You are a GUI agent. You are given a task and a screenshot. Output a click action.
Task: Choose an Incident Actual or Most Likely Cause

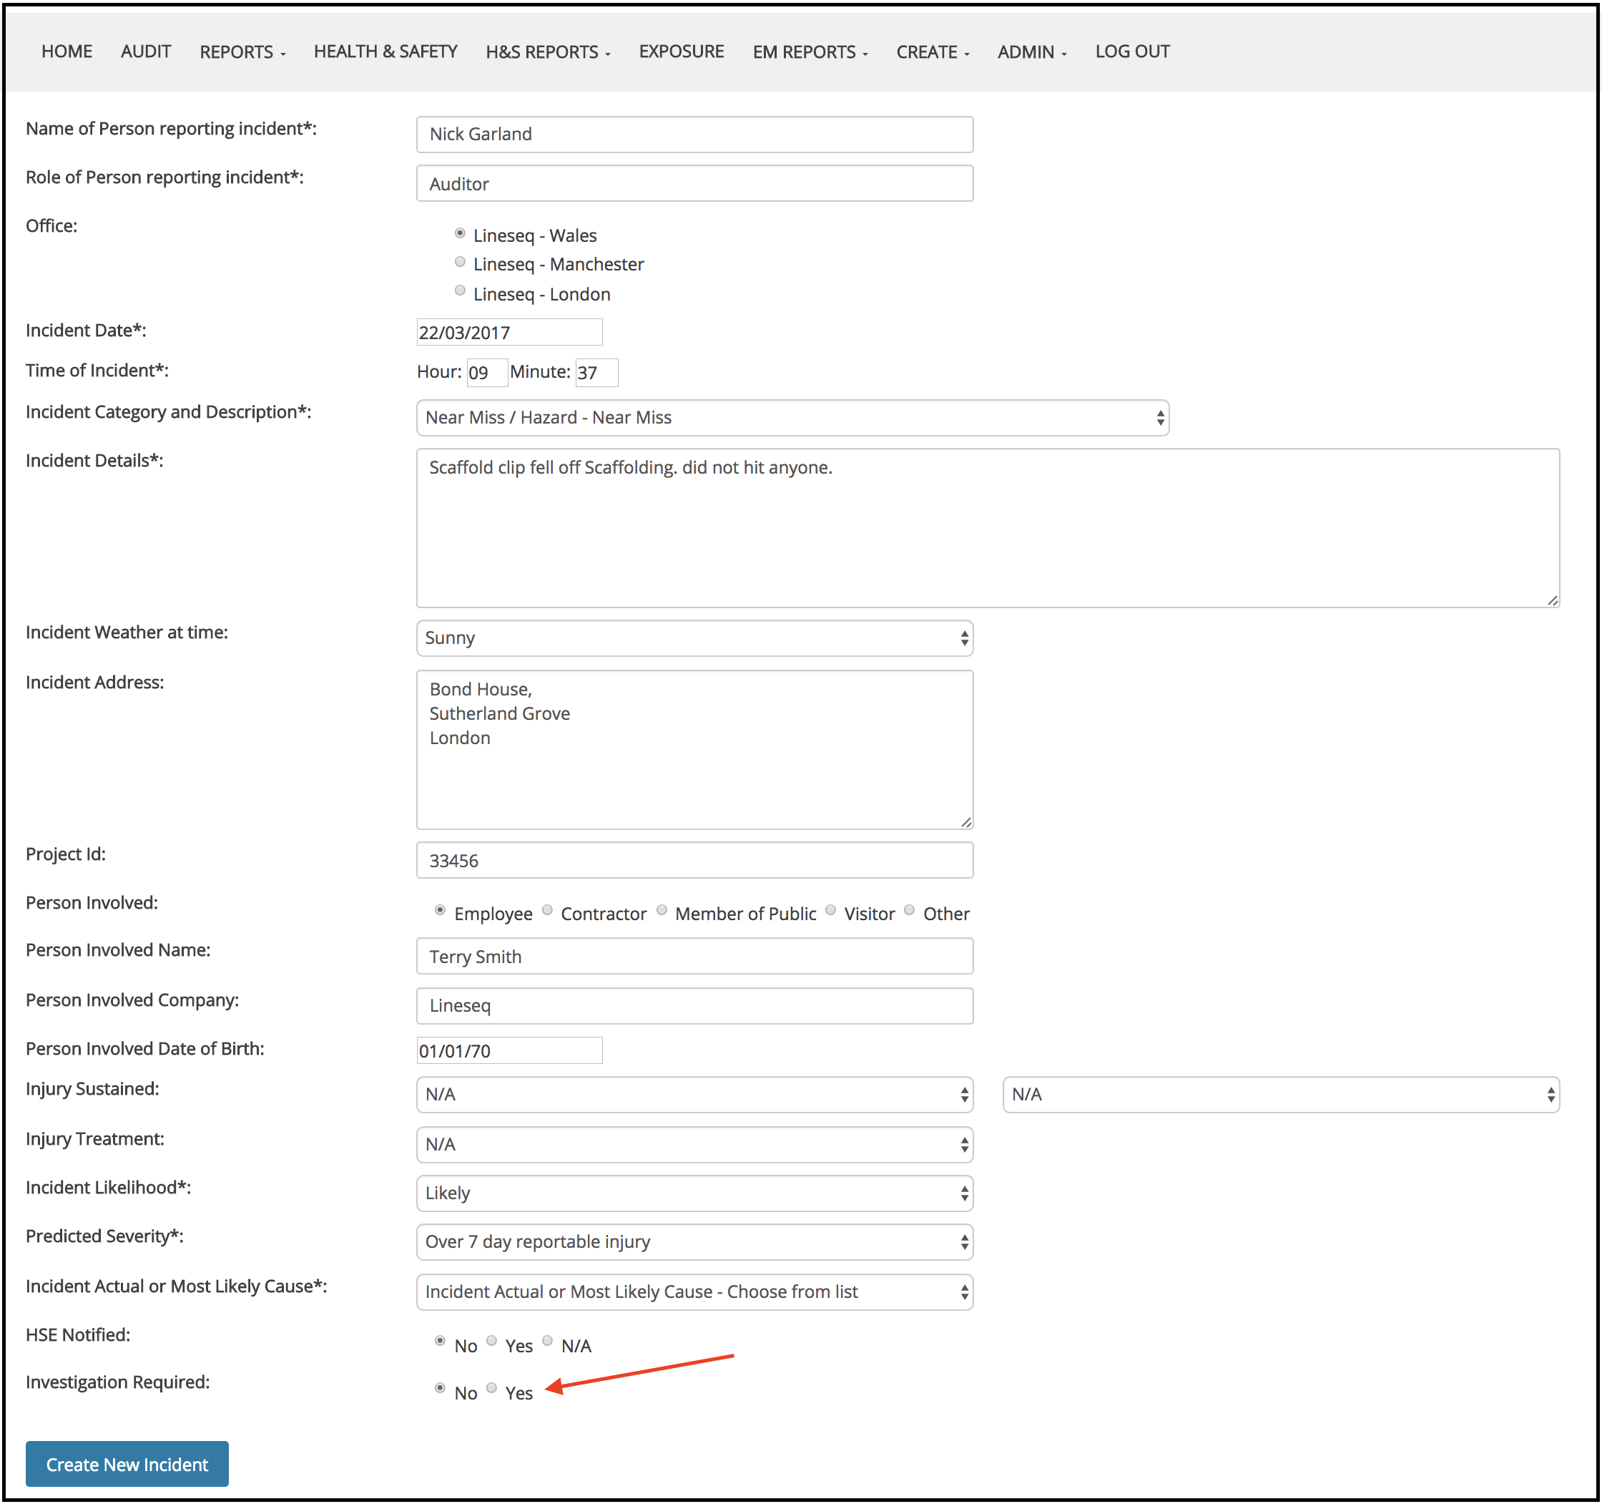694,1292
